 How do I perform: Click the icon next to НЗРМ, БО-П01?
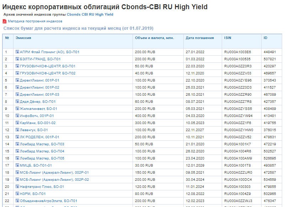pyautogui.click(x=17, y=194)
